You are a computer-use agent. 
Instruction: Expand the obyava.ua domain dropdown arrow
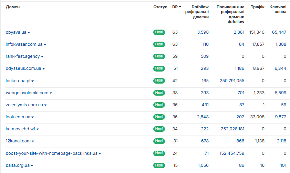tap(29, 33)
